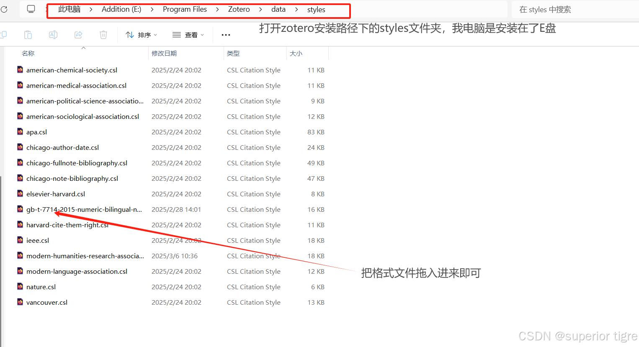Image resolution: width=639 pixels, height=347 pixels.
Task: Click file icon of elsevier-harvard.csl
Action: pos(20,193)
